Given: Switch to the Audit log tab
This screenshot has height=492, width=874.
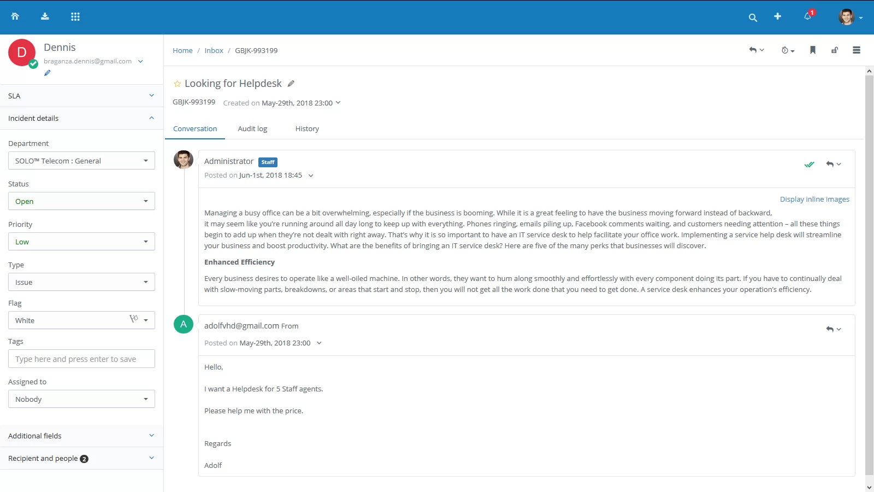Looking at the screenshot, I should coord(252,129).
